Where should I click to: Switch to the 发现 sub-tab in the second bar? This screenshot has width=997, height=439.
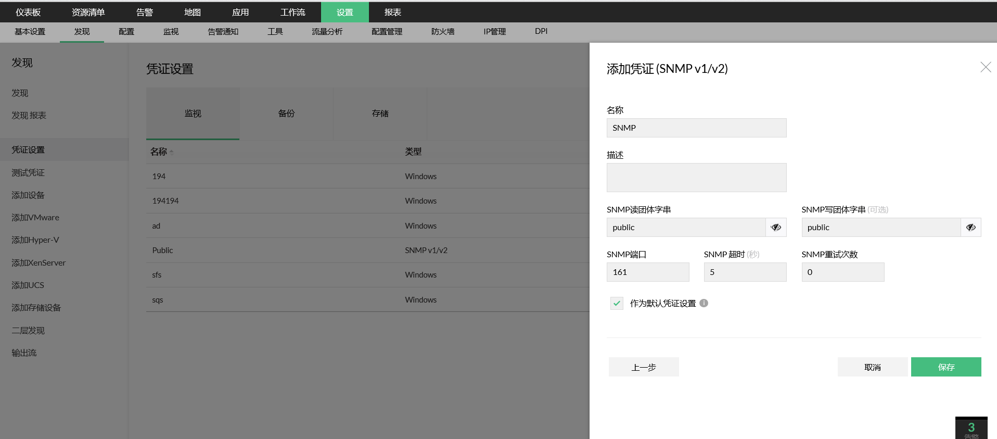coord(82,32)
